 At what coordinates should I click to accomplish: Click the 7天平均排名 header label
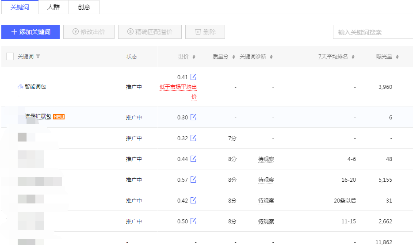[x=333, y=57]
